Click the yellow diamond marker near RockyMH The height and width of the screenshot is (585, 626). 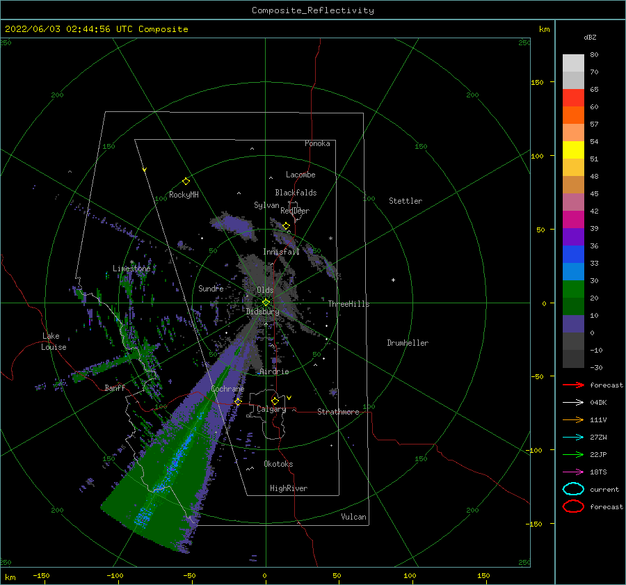coord(186,182)
